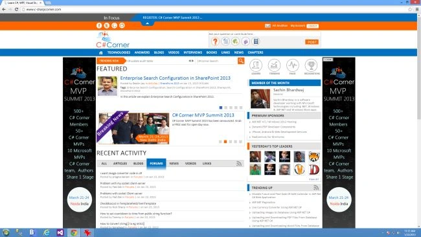
Task: Select the second Breaking News carousel dot
Action: (x=225, y=142)
